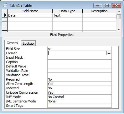Maximize the Table1 window
The height and width of the screenshot is (114, 124).
[x=107, y=5]
